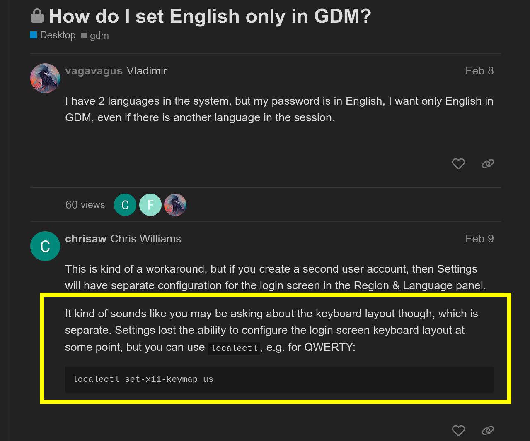Click the vagavagus username link
This screenshot has width=530, height=441.
(94, 71)
